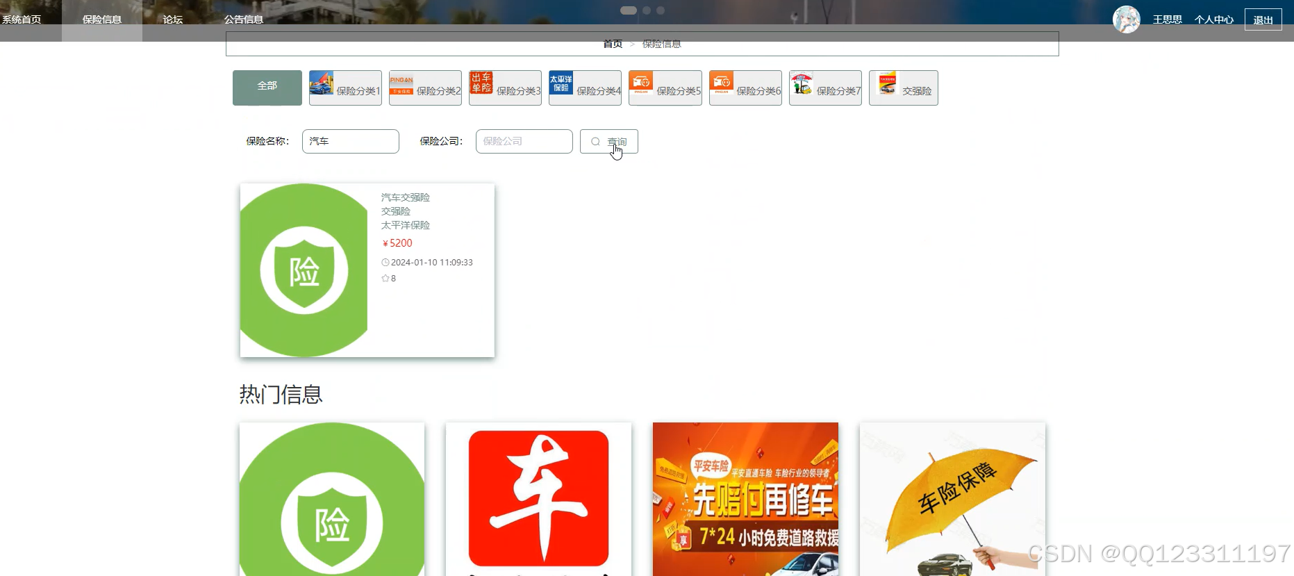This screenshot has height=576, width=1294.
Task: Click the ¥5200 price text
Action: pos(397,243)
